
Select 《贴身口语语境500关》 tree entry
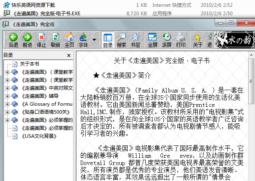[x=46, y=112]
